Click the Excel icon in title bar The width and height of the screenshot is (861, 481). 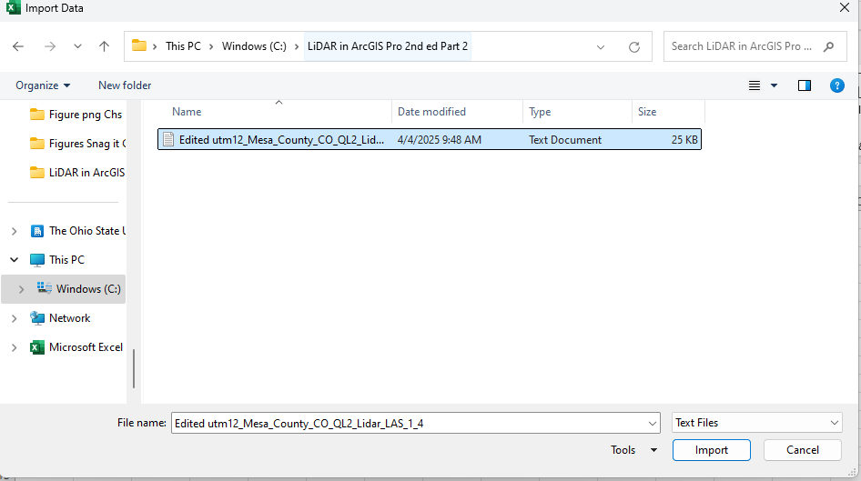(13, 7)
